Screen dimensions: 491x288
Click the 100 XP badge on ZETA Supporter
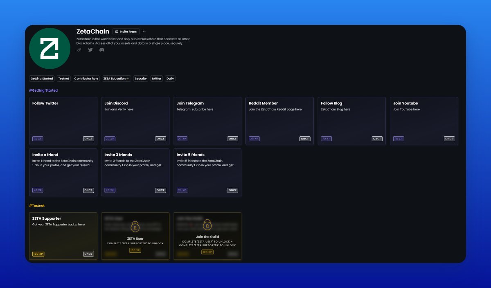pyautogui.click(x=38, y=254)
